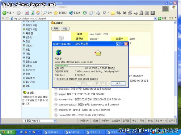
Task: Click the Stop page loading icon
Action: [x=27, y=13]
